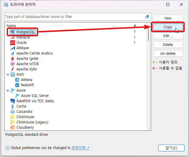This screenshot has width=189, height=157.
Task: Select the Cache driver
Action: tap(21, 106)
